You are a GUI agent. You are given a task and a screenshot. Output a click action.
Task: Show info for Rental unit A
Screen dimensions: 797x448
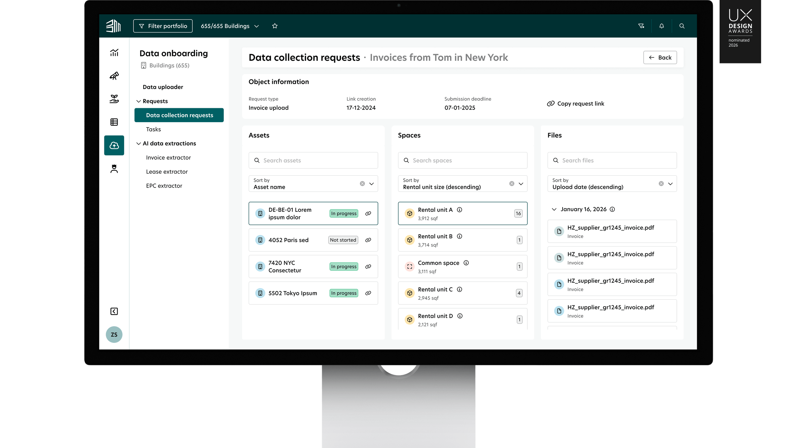click(460, 210)
